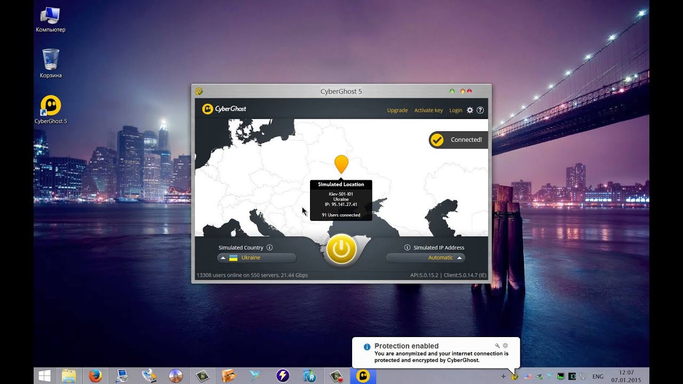
Task: Click the ENG language indicator
Action: [598, 377]
